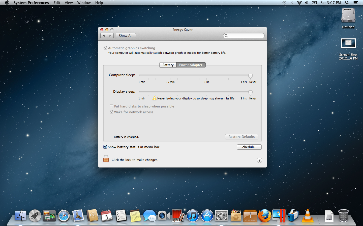This screenshot has width=363, height=226.
Task: Launch FaceTime from the Dock
Action: (x=164, y=216)
